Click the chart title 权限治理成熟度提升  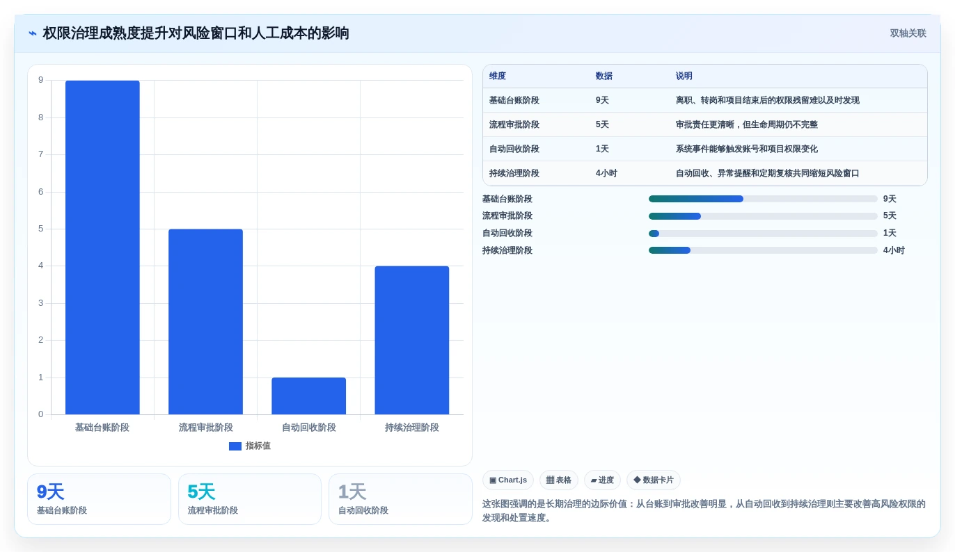(x=196, y=33)
